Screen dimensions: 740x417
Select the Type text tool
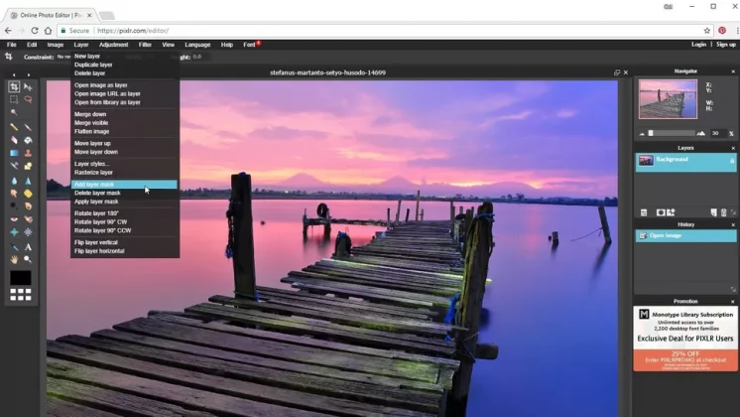(28, 247)
